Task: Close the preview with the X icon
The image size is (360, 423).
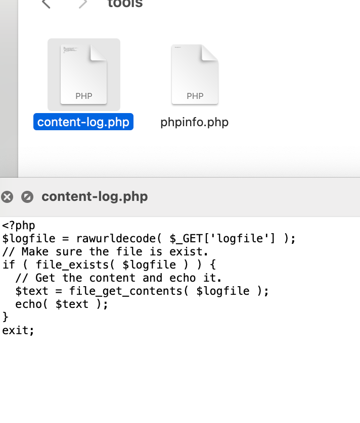Action: [7, 197]
